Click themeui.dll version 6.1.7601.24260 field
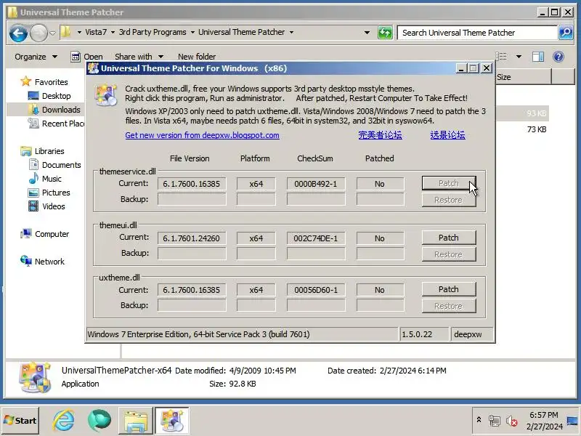 coord(192,238)
